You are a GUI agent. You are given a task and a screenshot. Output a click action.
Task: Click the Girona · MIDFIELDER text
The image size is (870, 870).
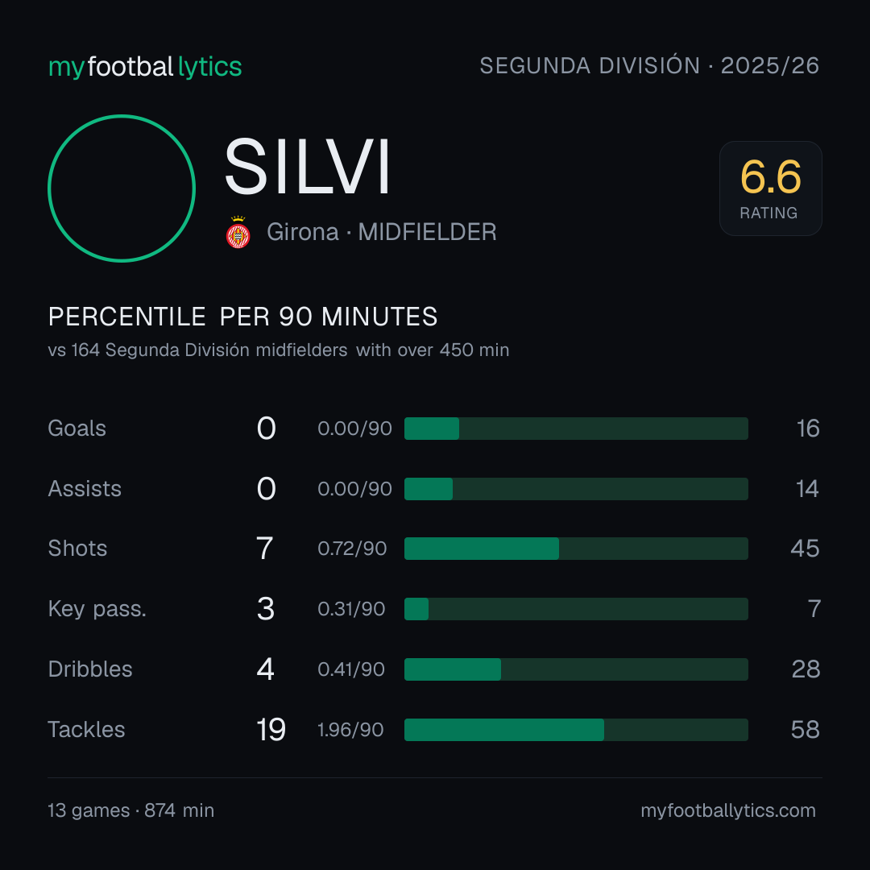point(381,232)
